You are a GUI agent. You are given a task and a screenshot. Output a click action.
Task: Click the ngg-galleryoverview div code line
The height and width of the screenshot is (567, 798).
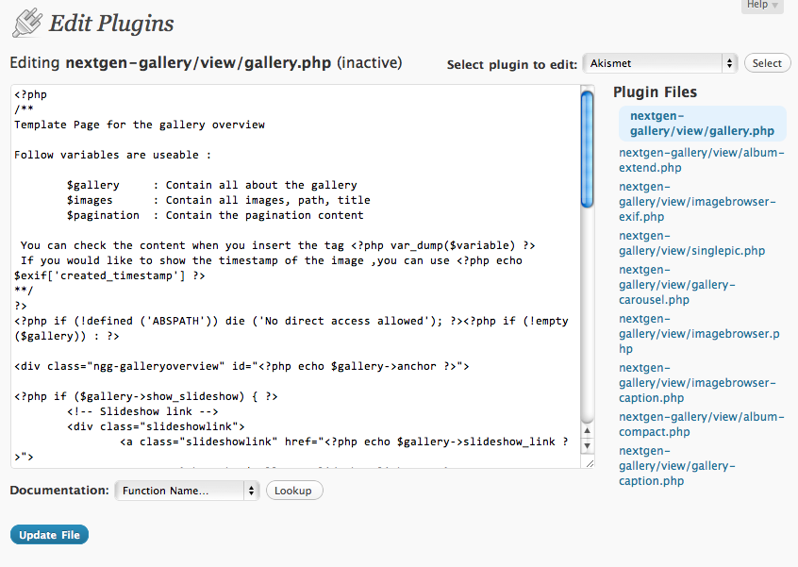(241, 366)
